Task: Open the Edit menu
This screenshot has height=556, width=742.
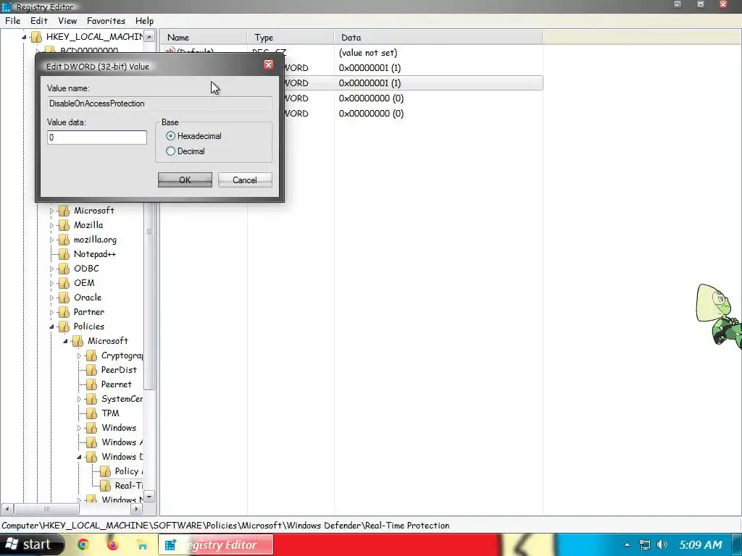Action: [x=39, y=21]
